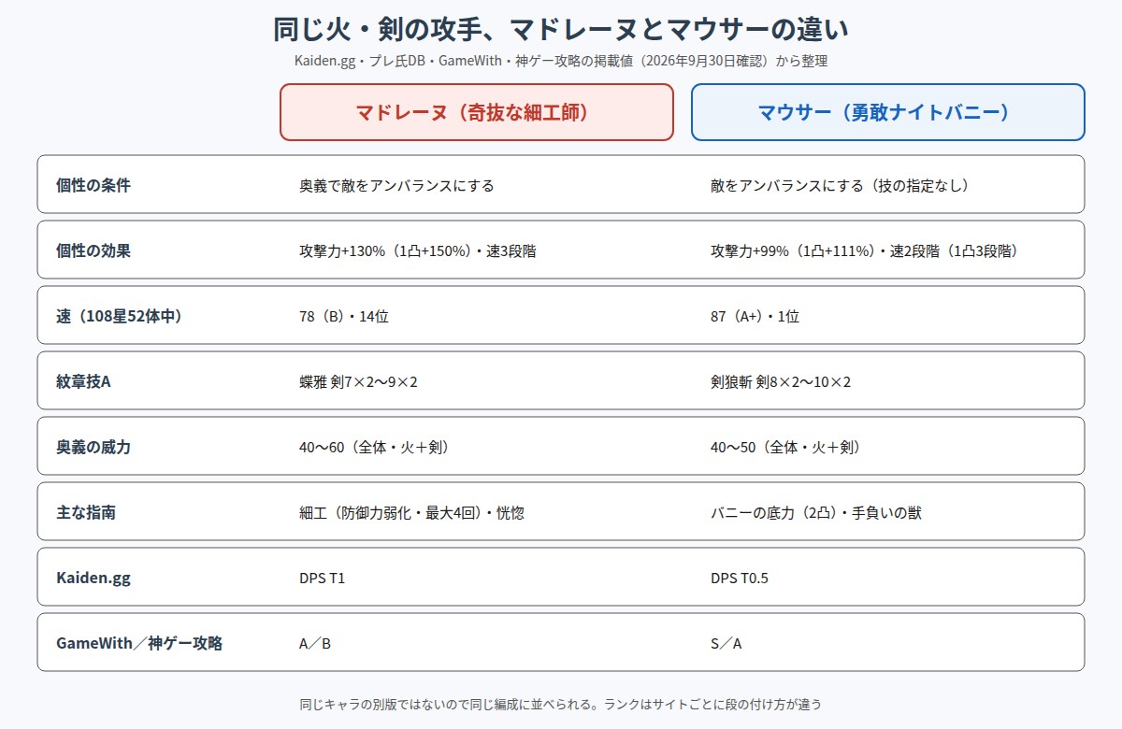This screenshot has width=1122, height=729.
Task: Click the cell 蝶雅 剣7×2〜9×2
Action: (358, 381)
